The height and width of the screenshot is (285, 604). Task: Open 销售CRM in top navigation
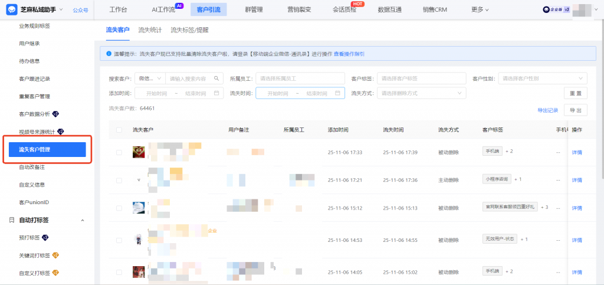(435, 9)
